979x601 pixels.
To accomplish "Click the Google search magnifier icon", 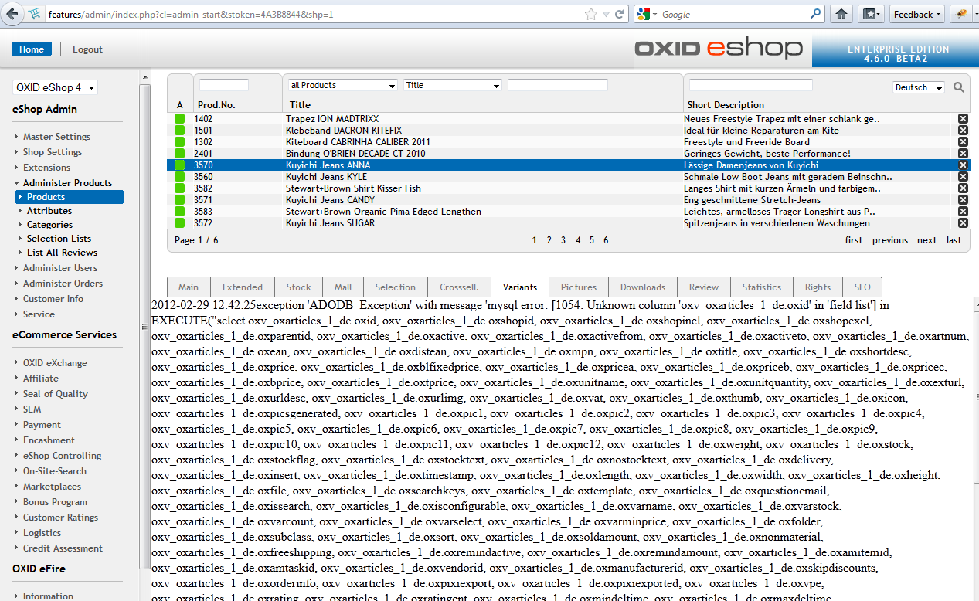I will (816, 14).
